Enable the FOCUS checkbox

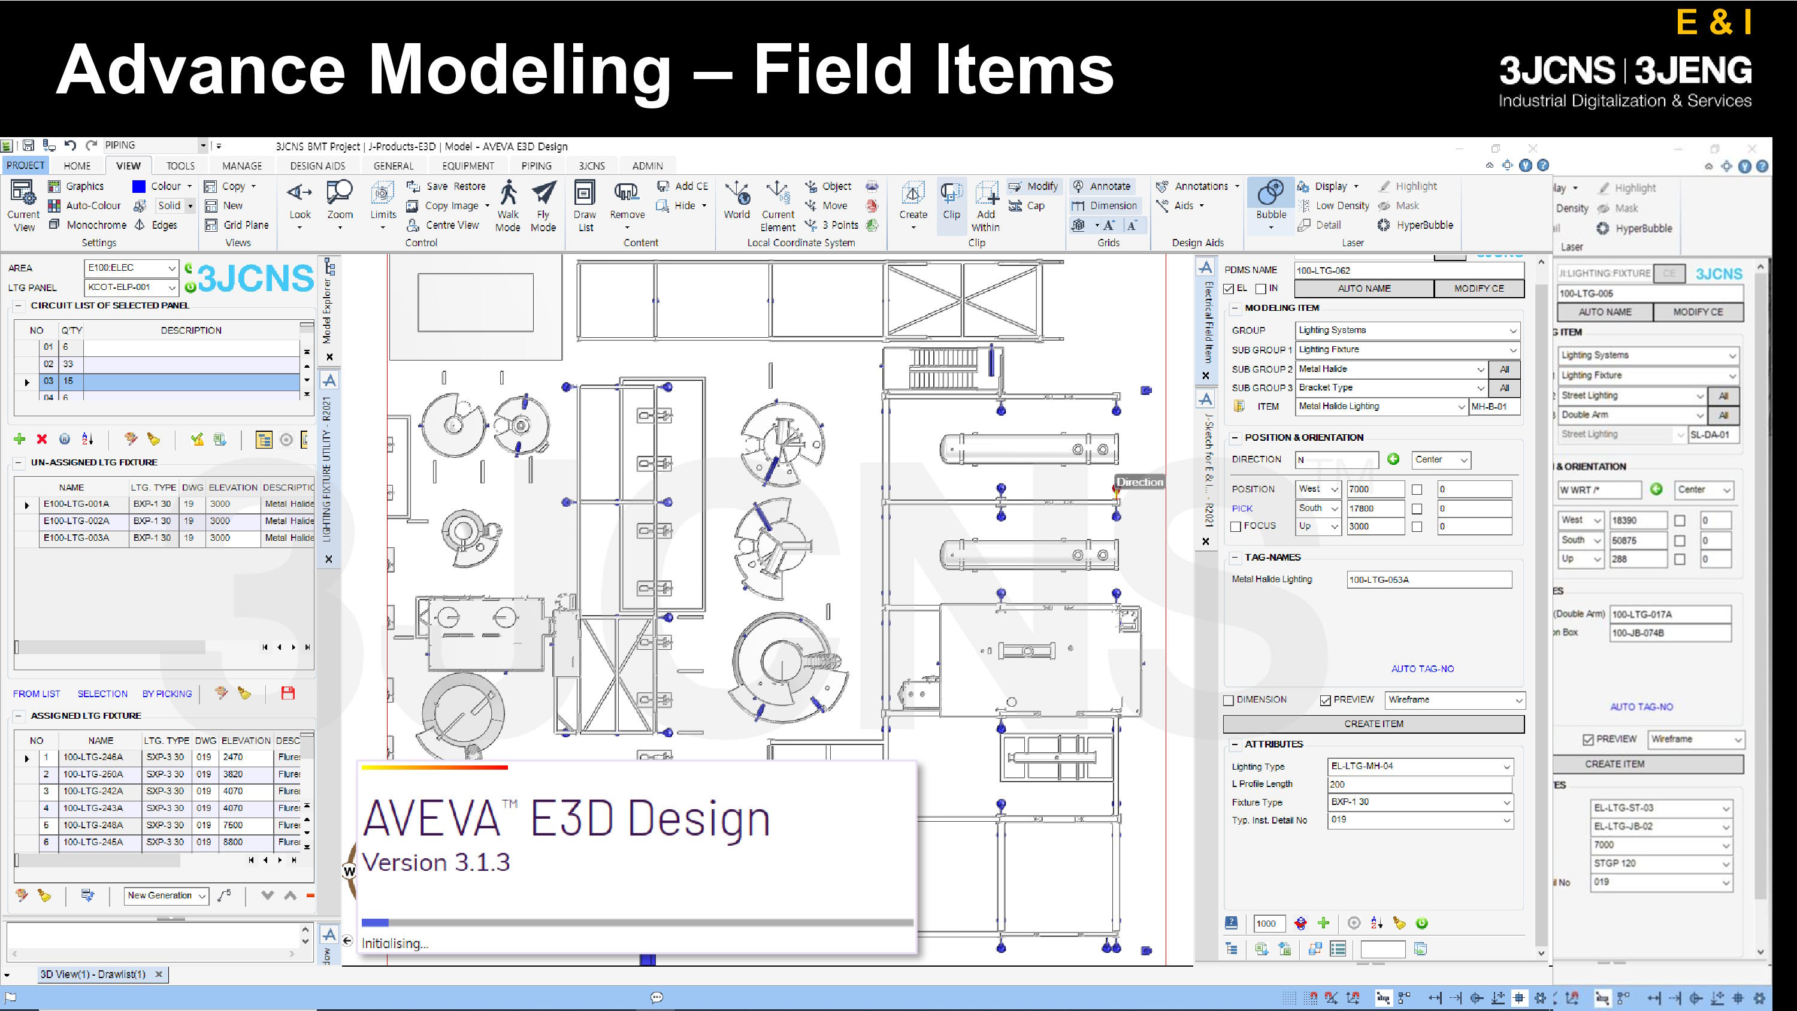click(1236, 526)
